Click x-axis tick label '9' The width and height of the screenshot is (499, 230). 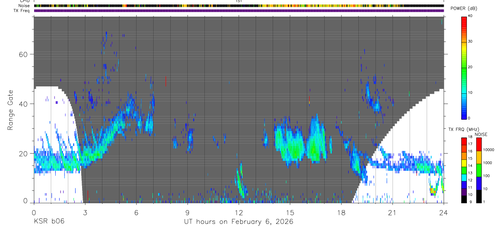(187, 212)
